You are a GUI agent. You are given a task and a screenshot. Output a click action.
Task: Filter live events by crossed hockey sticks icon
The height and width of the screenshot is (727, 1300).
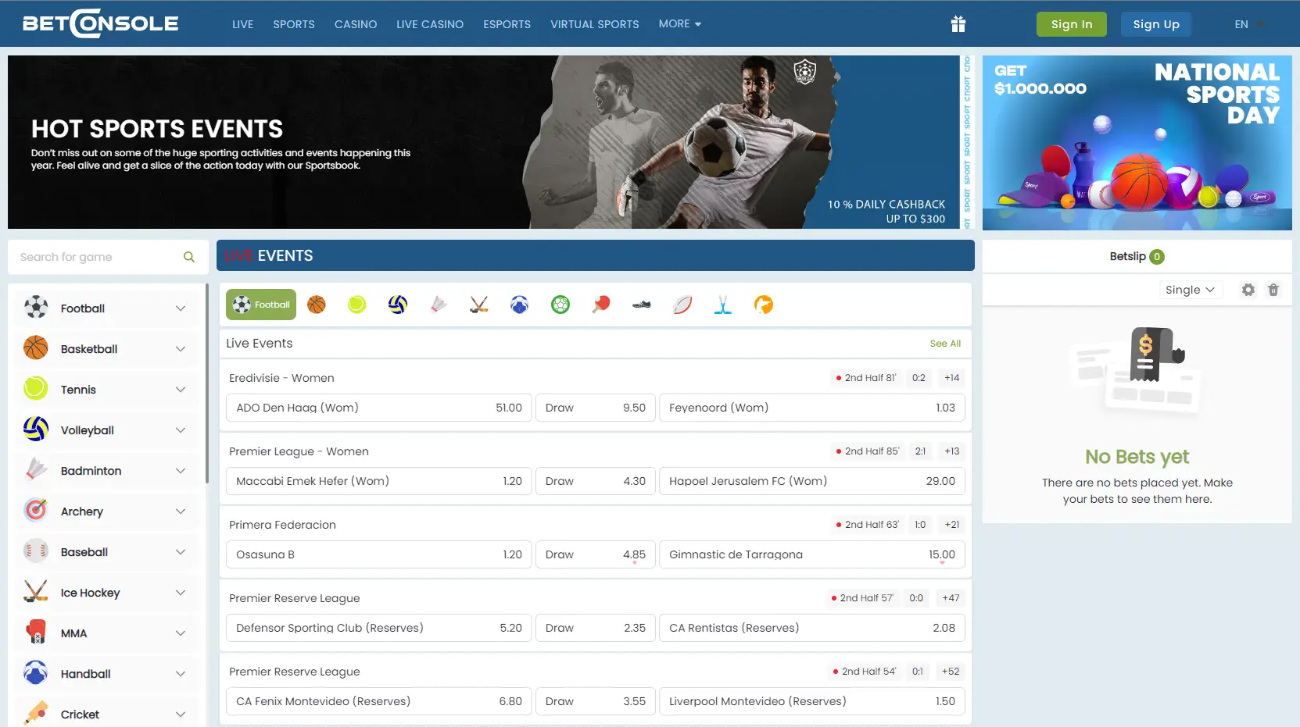pos(479,305)
